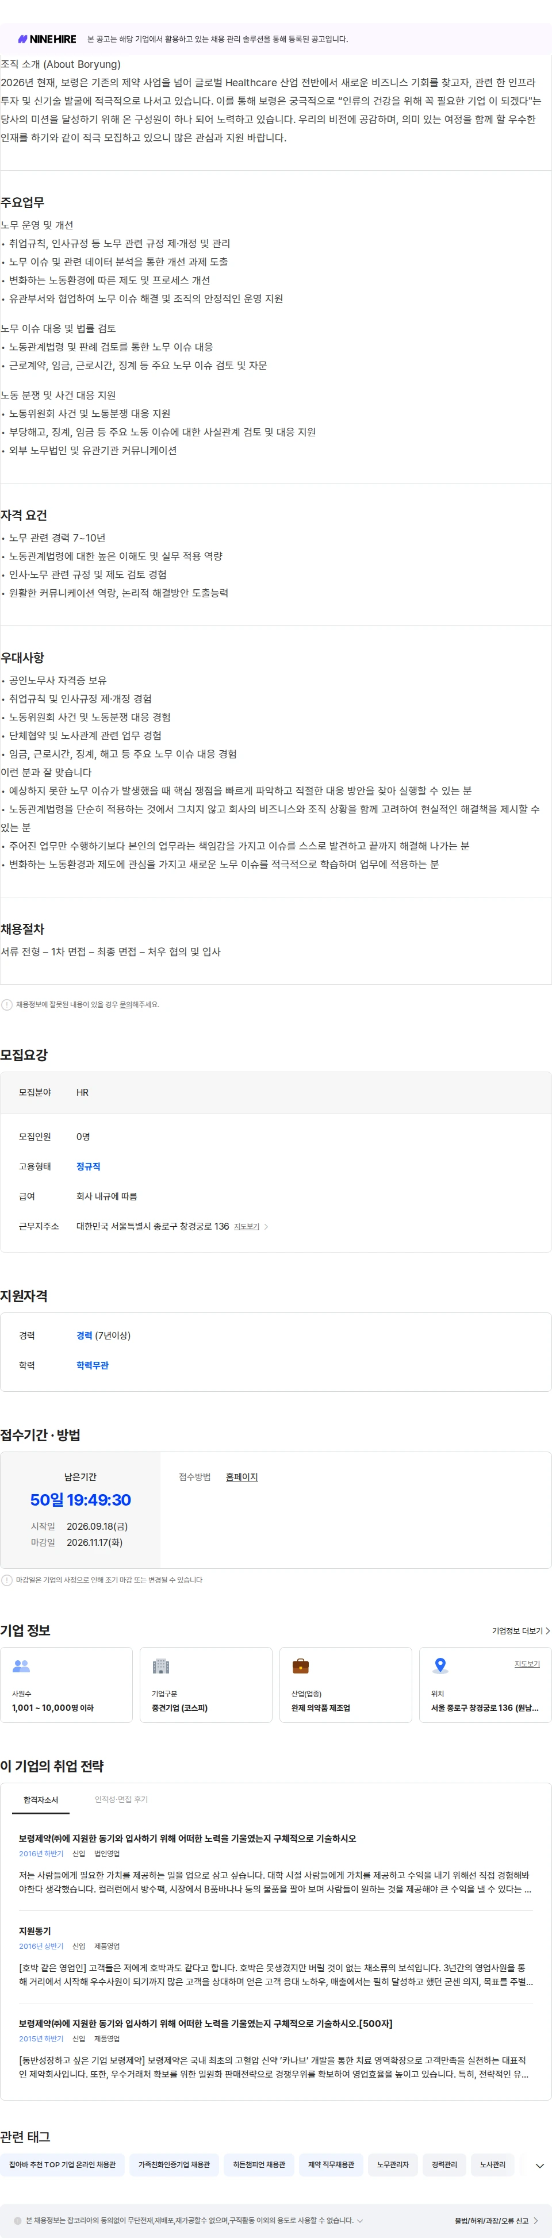Open 기업정보 더보기
Viewport: 552px width, 2238px height.
521,1631
